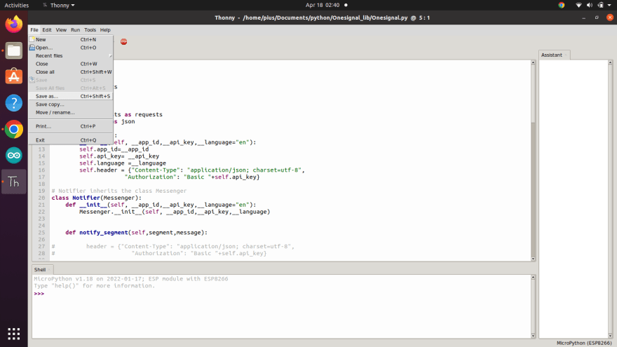This screenshot has width=617, height=347.
Task: Click line 22 Messenger.__init__ call
Action: click(175, 212)
